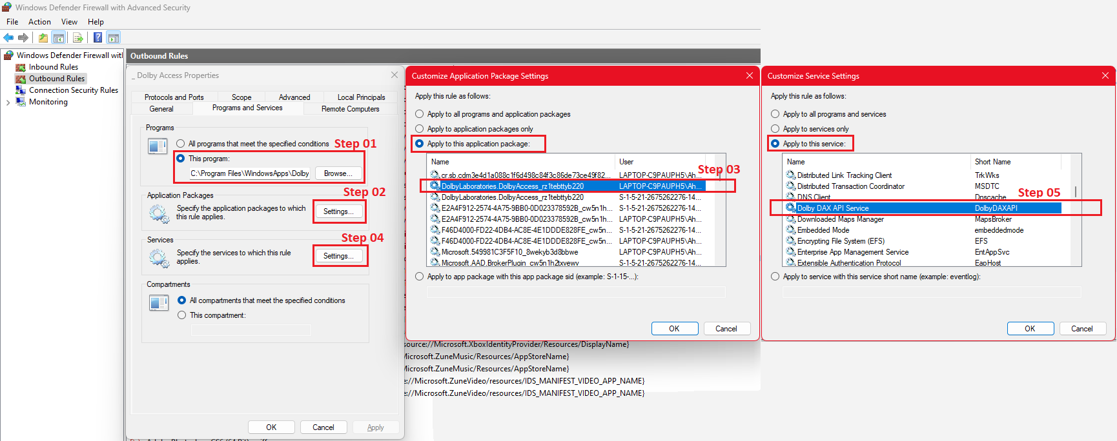The width and height of the screenshot is (1117, 441).
Task: Select the Inbound Rules firewall icon
Action: (x=21, y=67)
